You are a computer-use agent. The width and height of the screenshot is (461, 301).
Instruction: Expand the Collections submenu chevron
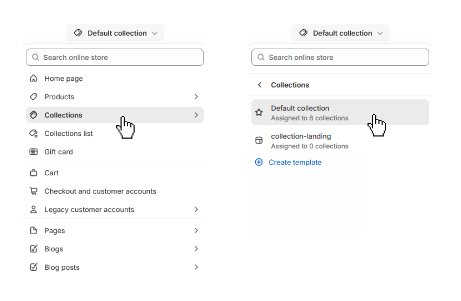[196, 115]
